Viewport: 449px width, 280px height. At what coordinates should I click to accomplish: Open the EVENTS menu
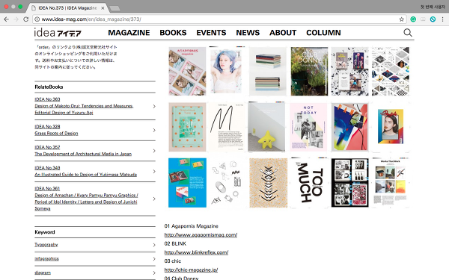tap(211, 33)
